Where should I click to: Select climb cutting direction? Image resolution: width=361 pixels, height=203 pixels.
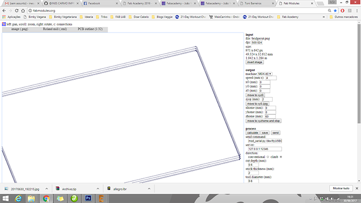tap(281, 157)
